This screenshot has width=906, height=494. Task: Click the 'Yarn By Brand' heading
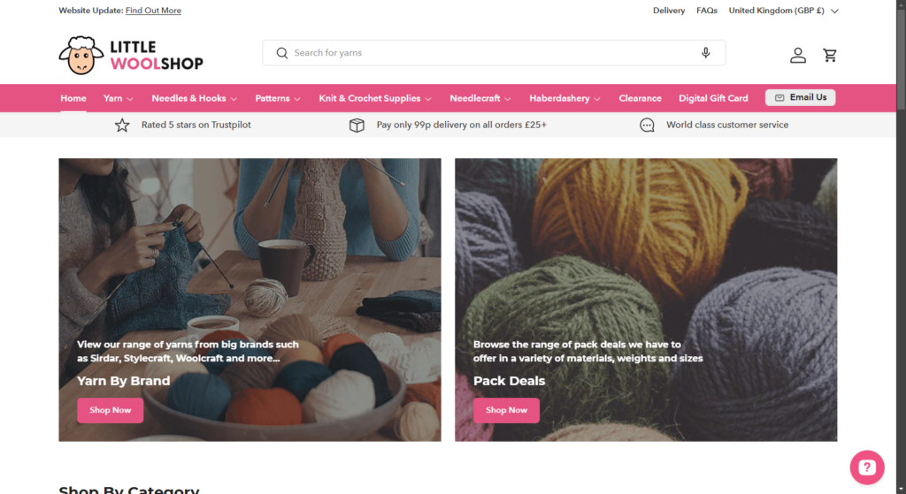point(124,381)
